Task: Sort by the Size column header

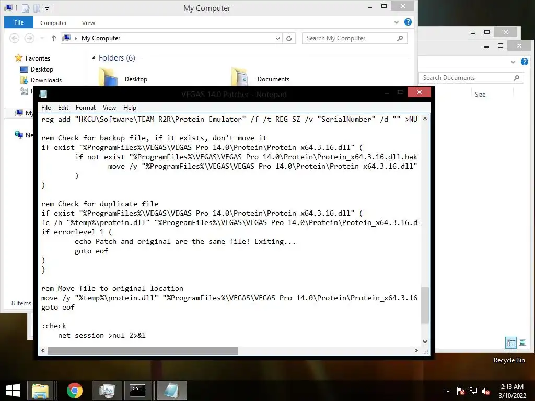Action: point(480,95)
